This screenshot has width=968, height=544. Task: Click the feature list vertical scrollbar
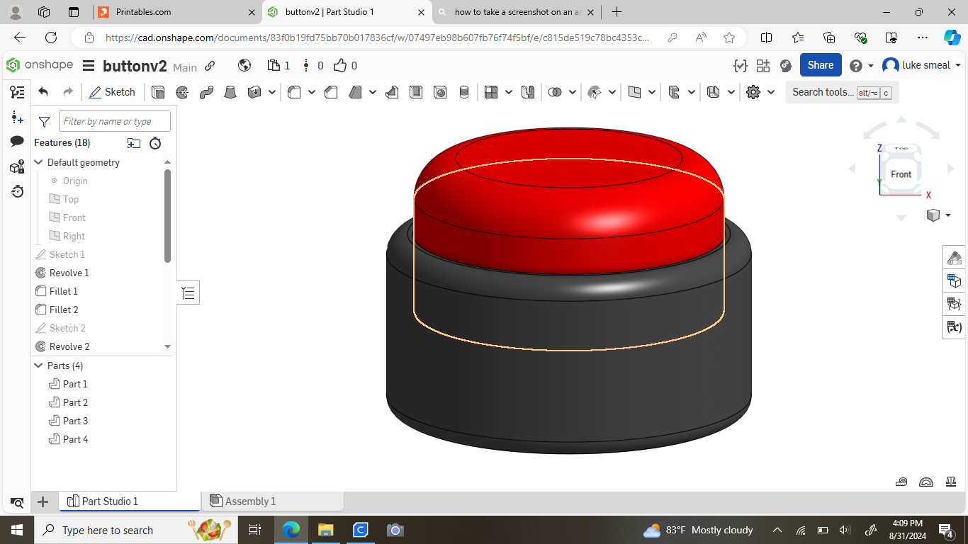tap(167, 216)
